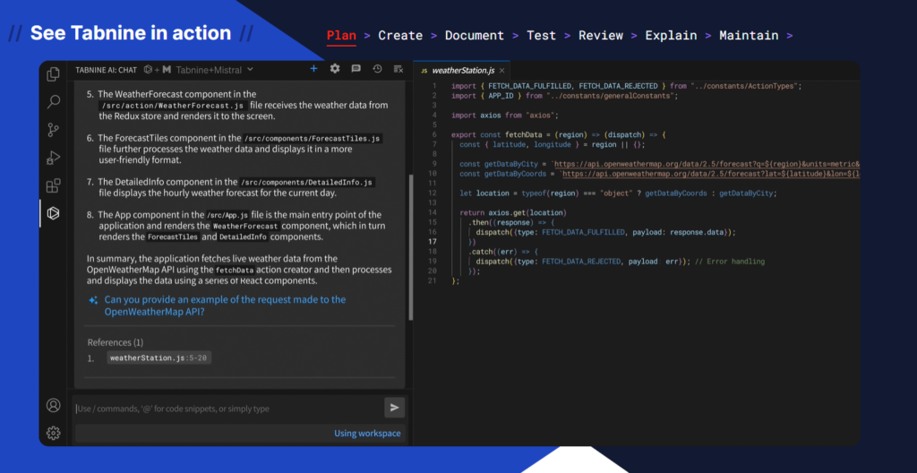Click /src/action/WeatherForecast.js path
917x473 pixels.
pyautogui.click(x=173, y=106)
